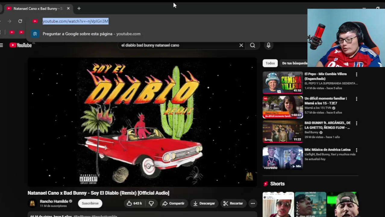Open options for 'Un difícil momento familiar'
The image size is (385, 217).
click(x=356, y=99)
